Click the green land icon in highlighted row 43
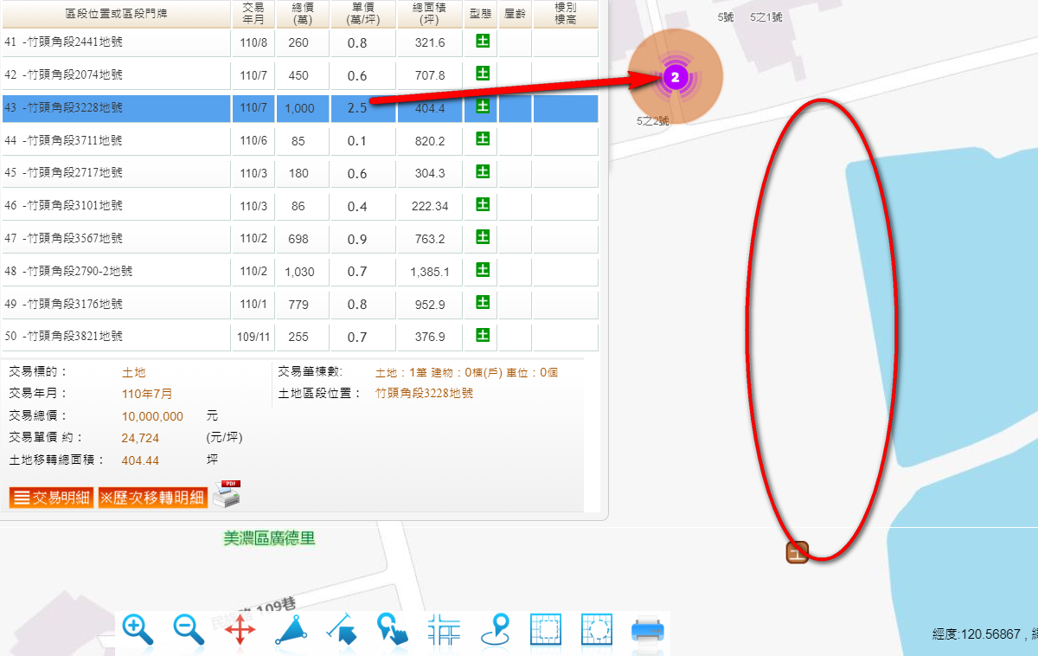The height and width of the screenshot is (656, 1038). pyautogui.click(x=483, y=106)
